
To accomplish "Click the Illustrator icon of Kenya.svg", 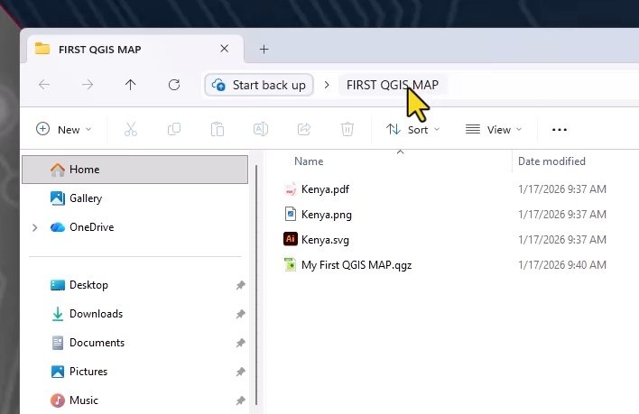I will (290, 239).
